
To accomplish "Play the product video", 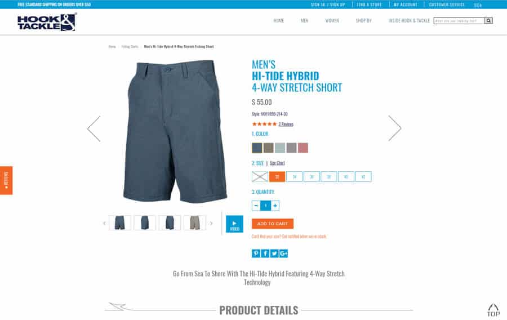I will [234, 224].
